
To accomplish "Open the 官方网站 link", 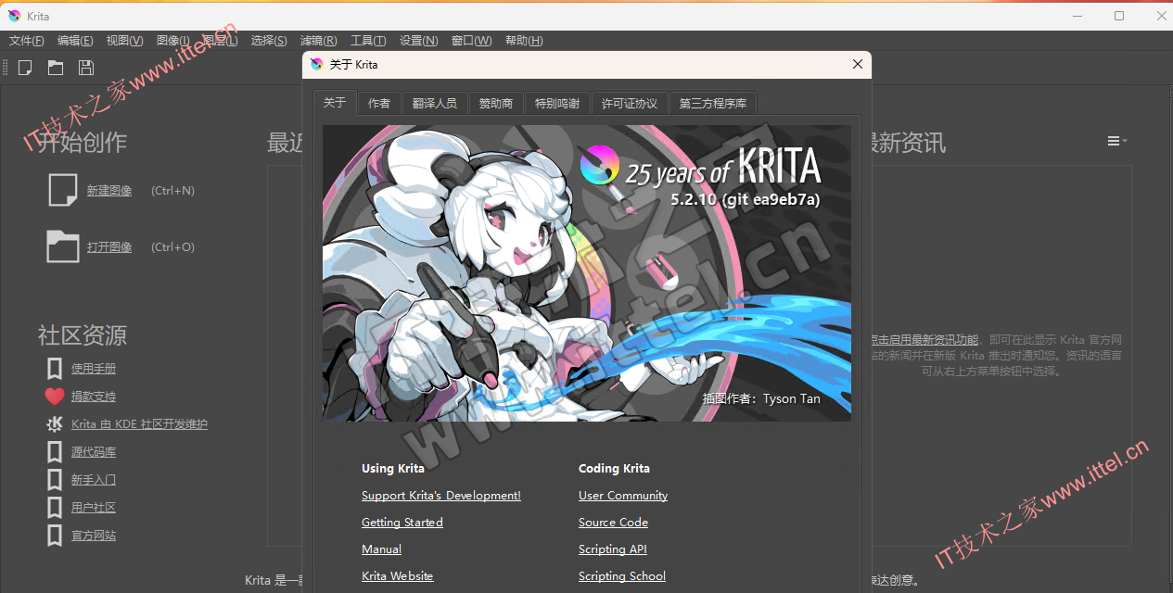I will 94,536.
